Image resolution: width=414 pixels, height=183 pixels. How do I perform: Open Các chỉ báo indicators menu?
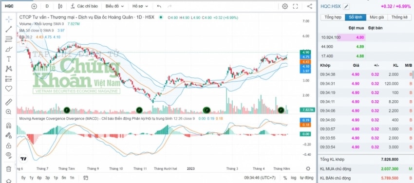[x=84, y=6]
